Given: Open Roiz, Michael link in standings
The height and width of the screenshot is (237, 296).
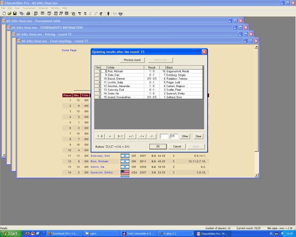Looking at the screenshot, I should tap(99, 161).
